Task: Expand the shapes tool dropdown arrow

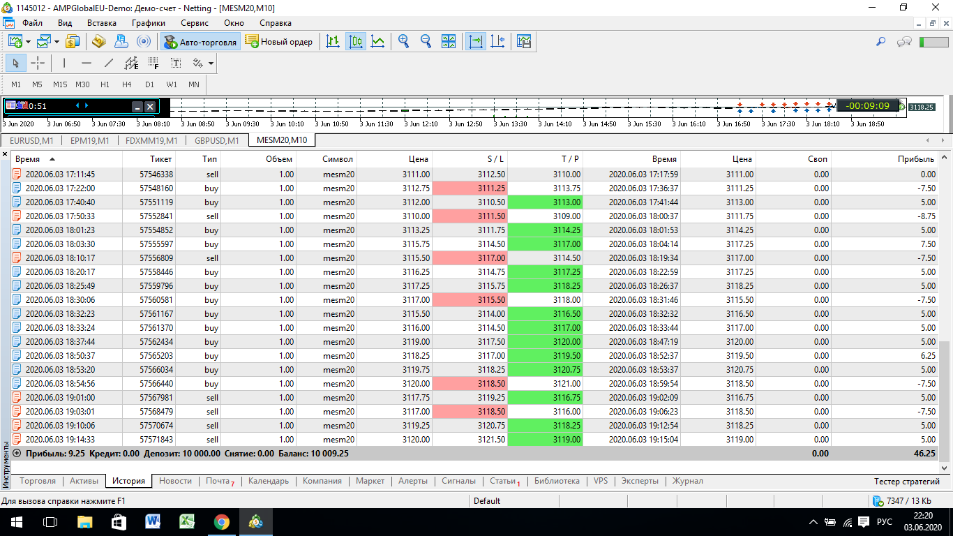Action: tap(211, 64)
